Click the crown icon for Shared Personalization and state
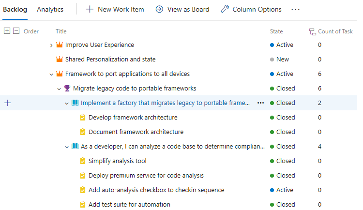This screenshot has height=210, width=363. [60, 59]
